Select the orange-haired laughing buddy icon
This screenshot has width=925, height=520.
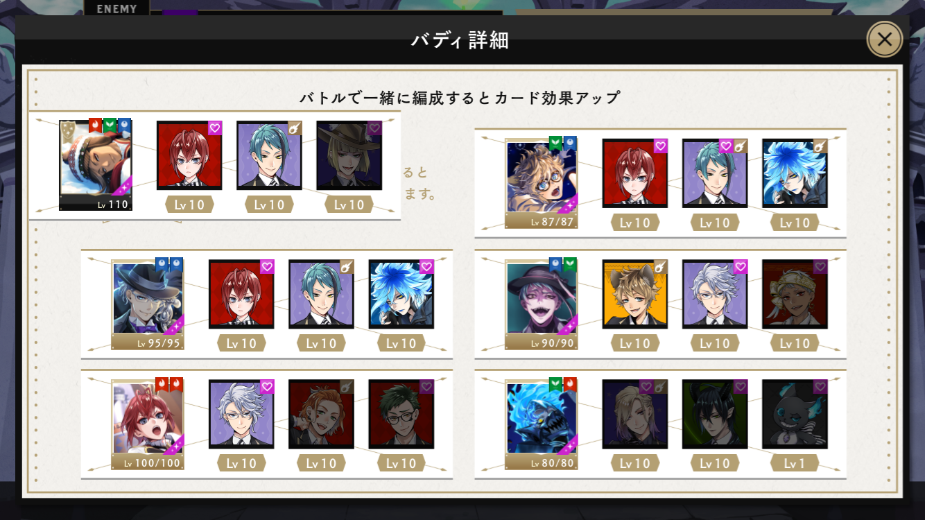coord(321,414)
